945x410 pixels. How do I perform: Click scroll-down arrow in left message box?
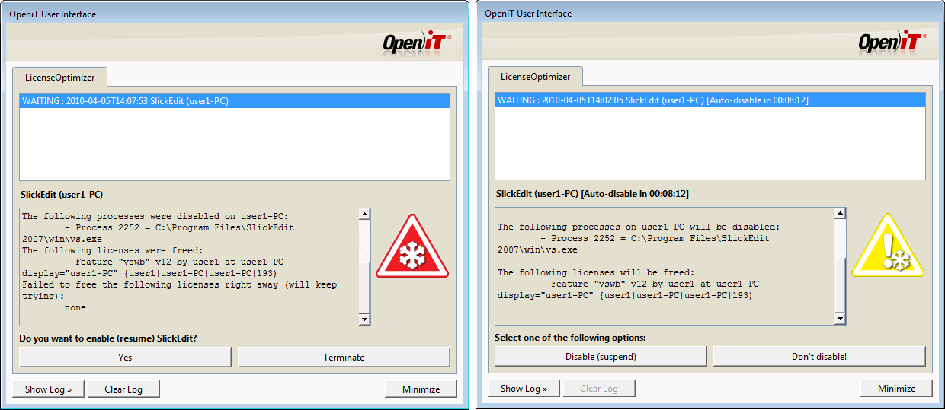coord(364,320)
